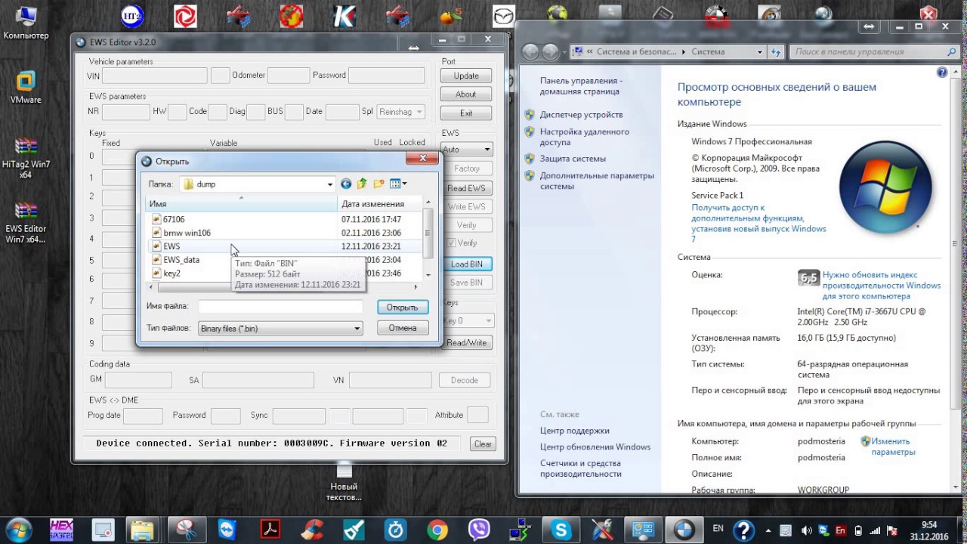Open Панель управления домашняя страница link
The width and height of the screenshot is (967, 544).
[580, 85]
